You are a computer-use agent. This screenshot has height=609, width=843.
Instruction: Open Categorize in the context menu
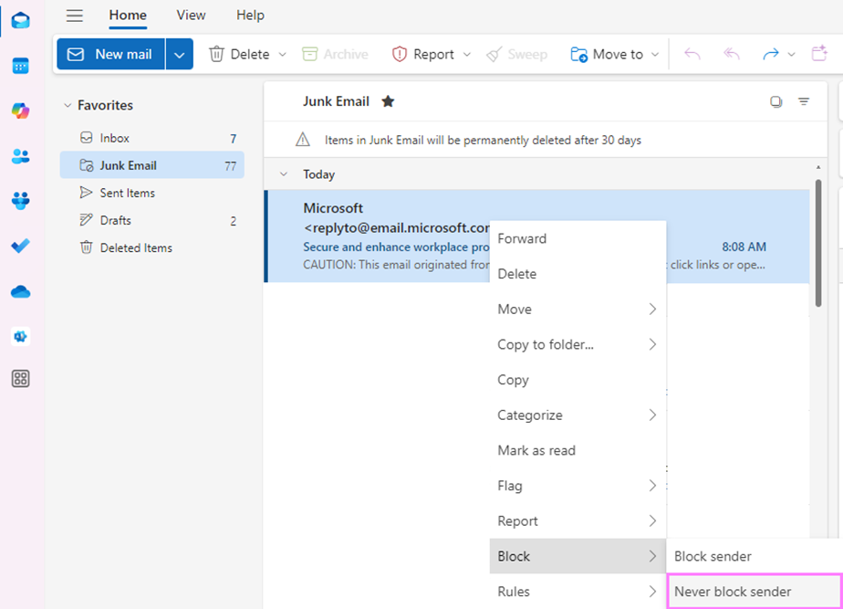point(578,415)
